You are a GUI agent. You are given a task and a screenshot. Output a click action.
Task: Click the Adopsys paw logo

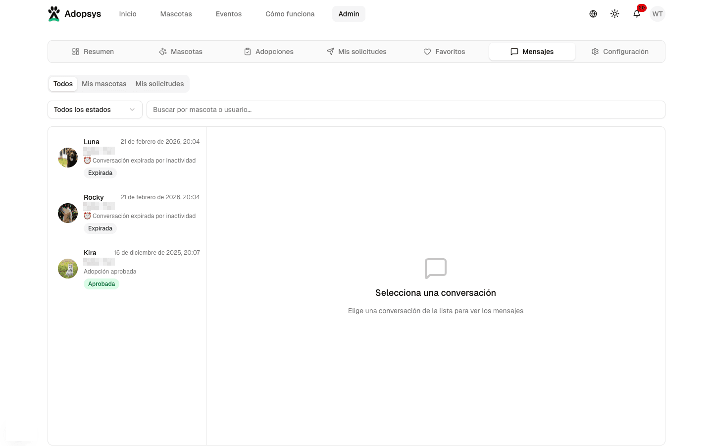click(54, 13)
